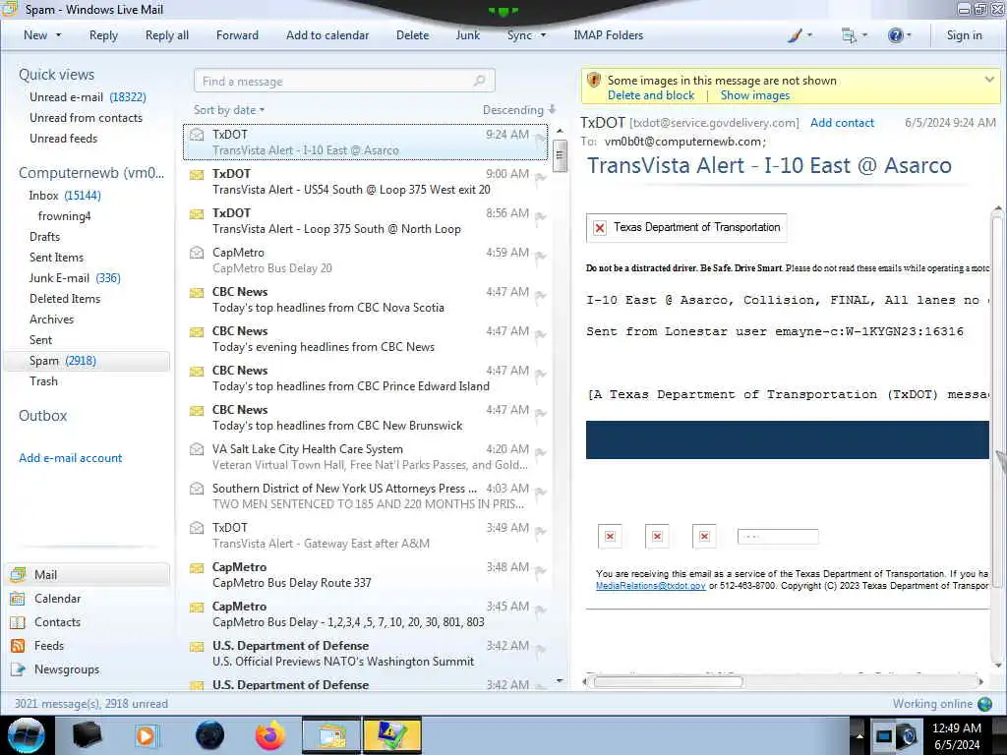
Task: Click the Delete and block link
Action: click(x=651, y=95)
